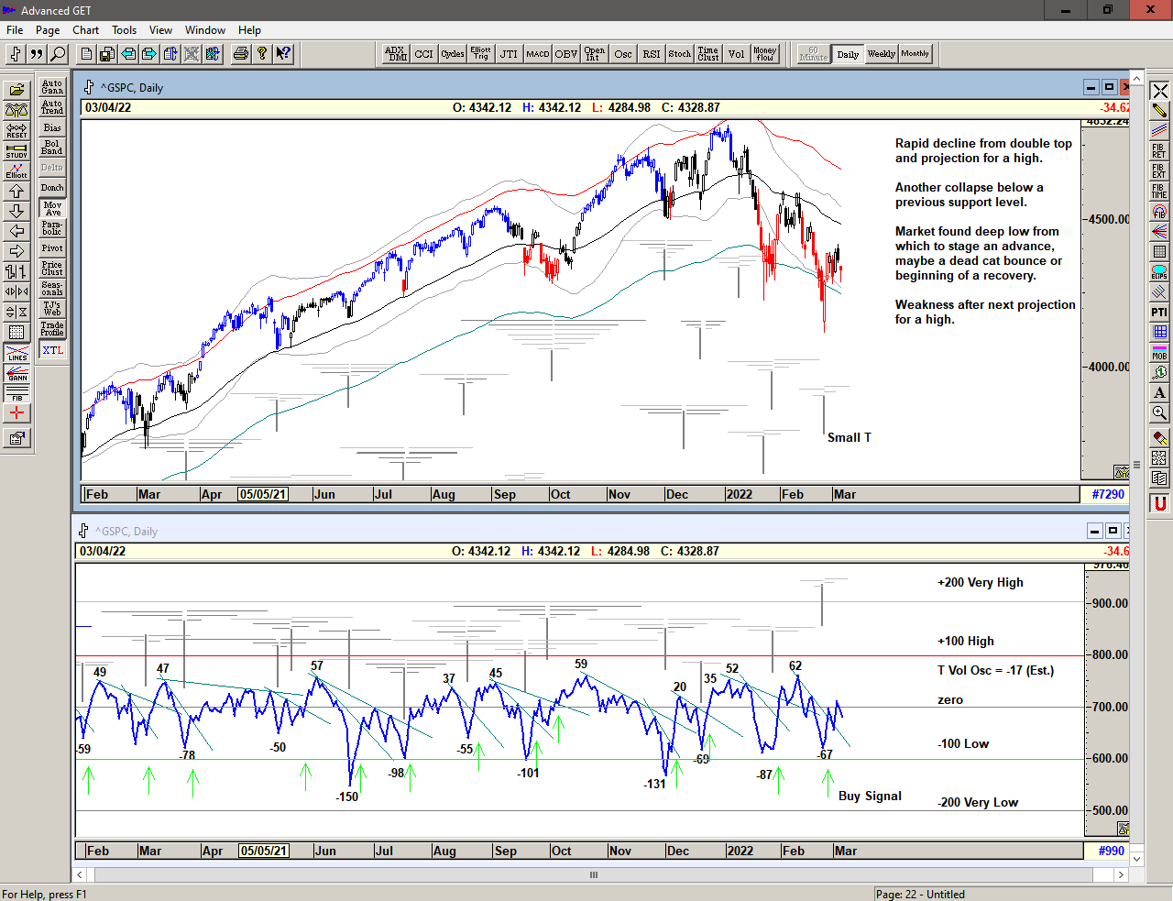1173x901 pixels.
Task: Toggle the Mov Ave study button
Action: (x=52, y=209)
